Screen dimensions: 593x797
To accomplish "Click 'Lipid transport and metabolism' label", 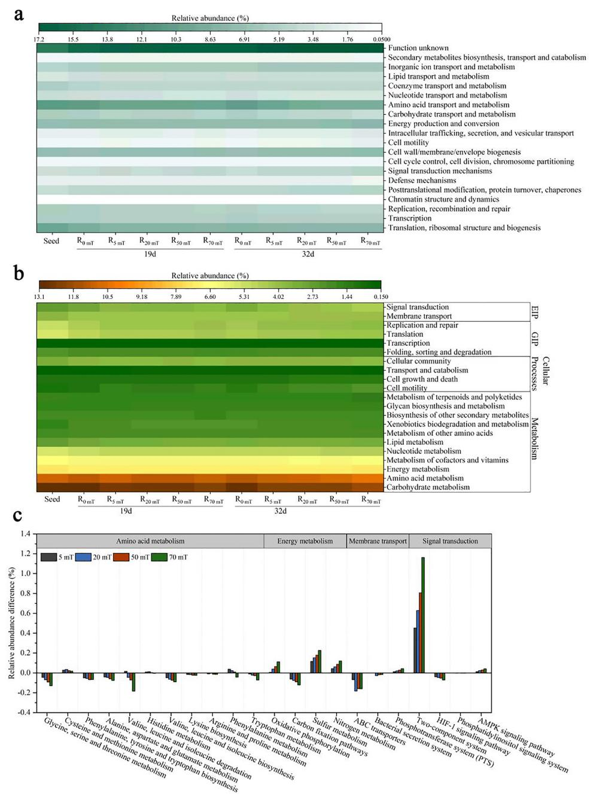I will click(x=439, y=77).
